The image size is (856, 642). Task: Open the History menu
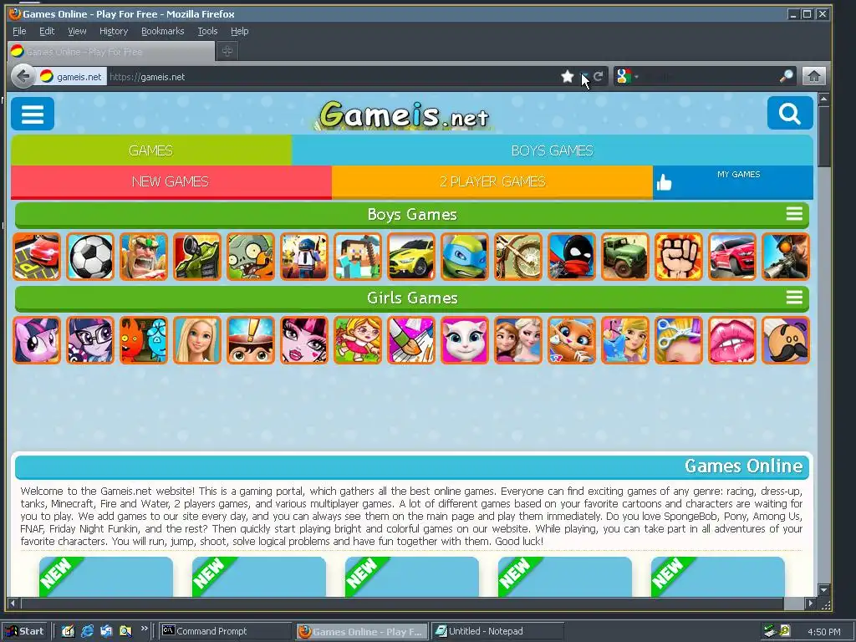(114, 31)
